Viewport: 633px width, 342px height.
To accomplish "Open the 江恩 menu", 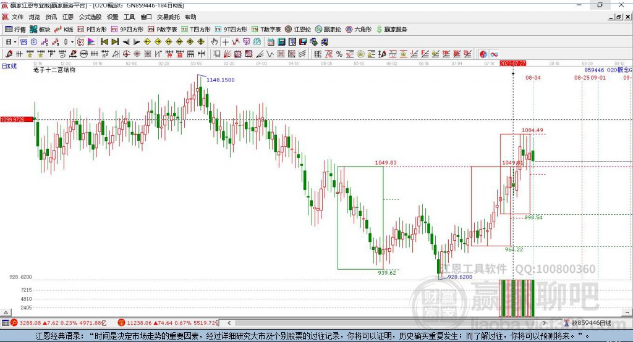I will tap(68, 17).
